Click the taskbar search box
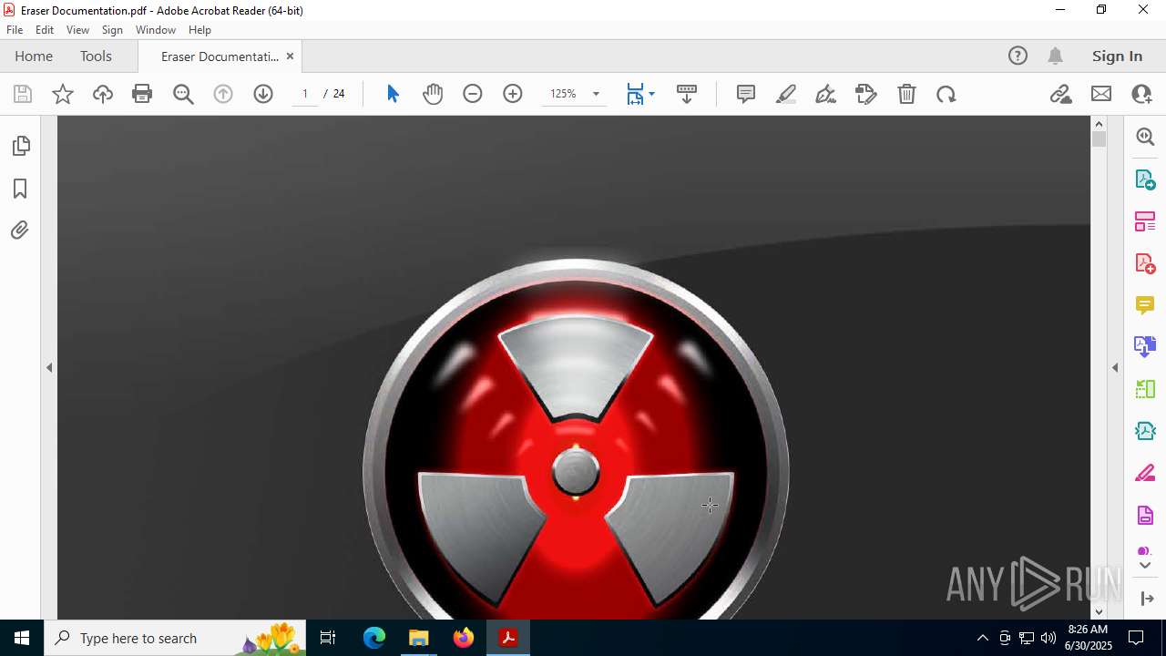Screen dimensions: 1166x656 tap(173, 638)
